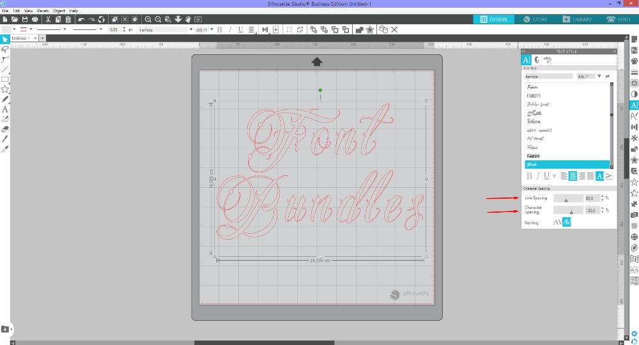Open the Edit menu
Viewport: 639px width, 345px height.
click(17, 11)
